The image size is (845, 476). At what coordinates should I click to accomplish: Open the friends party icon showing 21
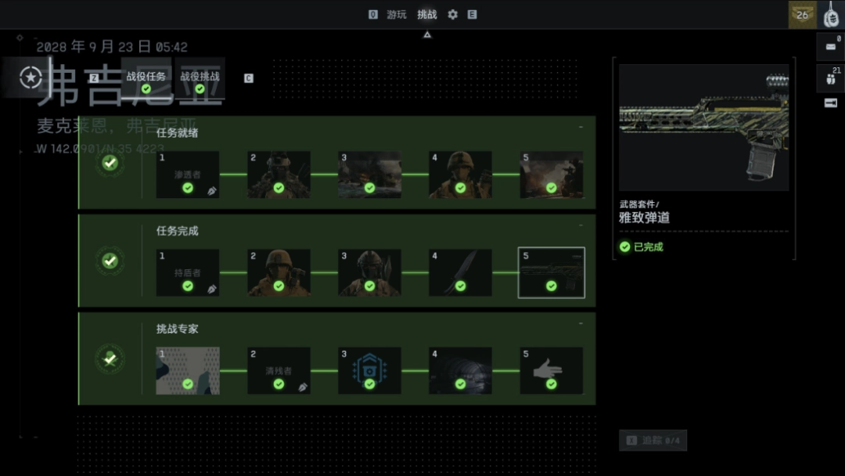pyautogui.click(x=830, y=78)
